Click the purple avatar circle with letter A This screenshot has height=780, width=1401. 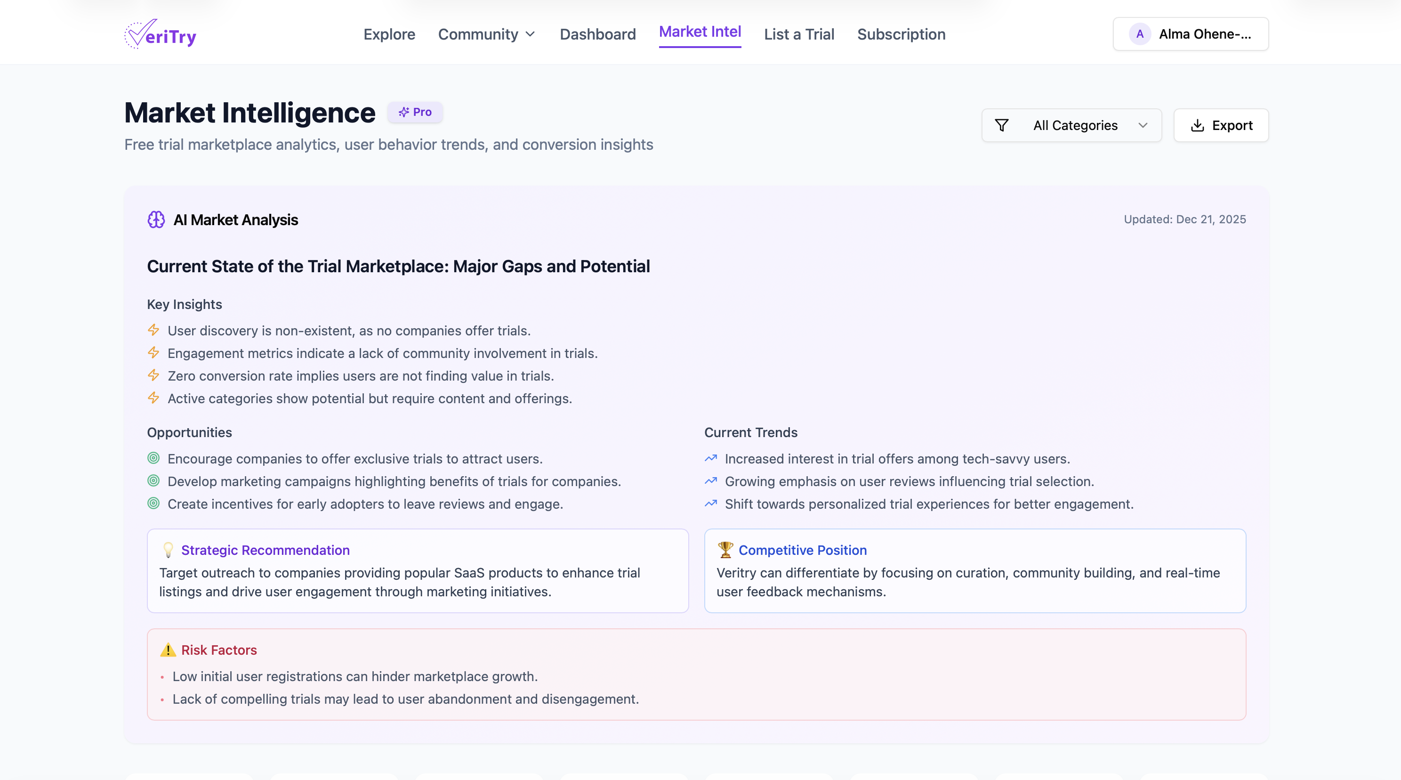[1139, 34]
